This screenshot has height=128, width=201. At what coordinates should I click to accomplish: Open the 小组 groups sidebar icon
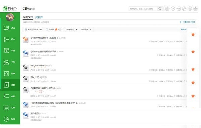(6, 62)
